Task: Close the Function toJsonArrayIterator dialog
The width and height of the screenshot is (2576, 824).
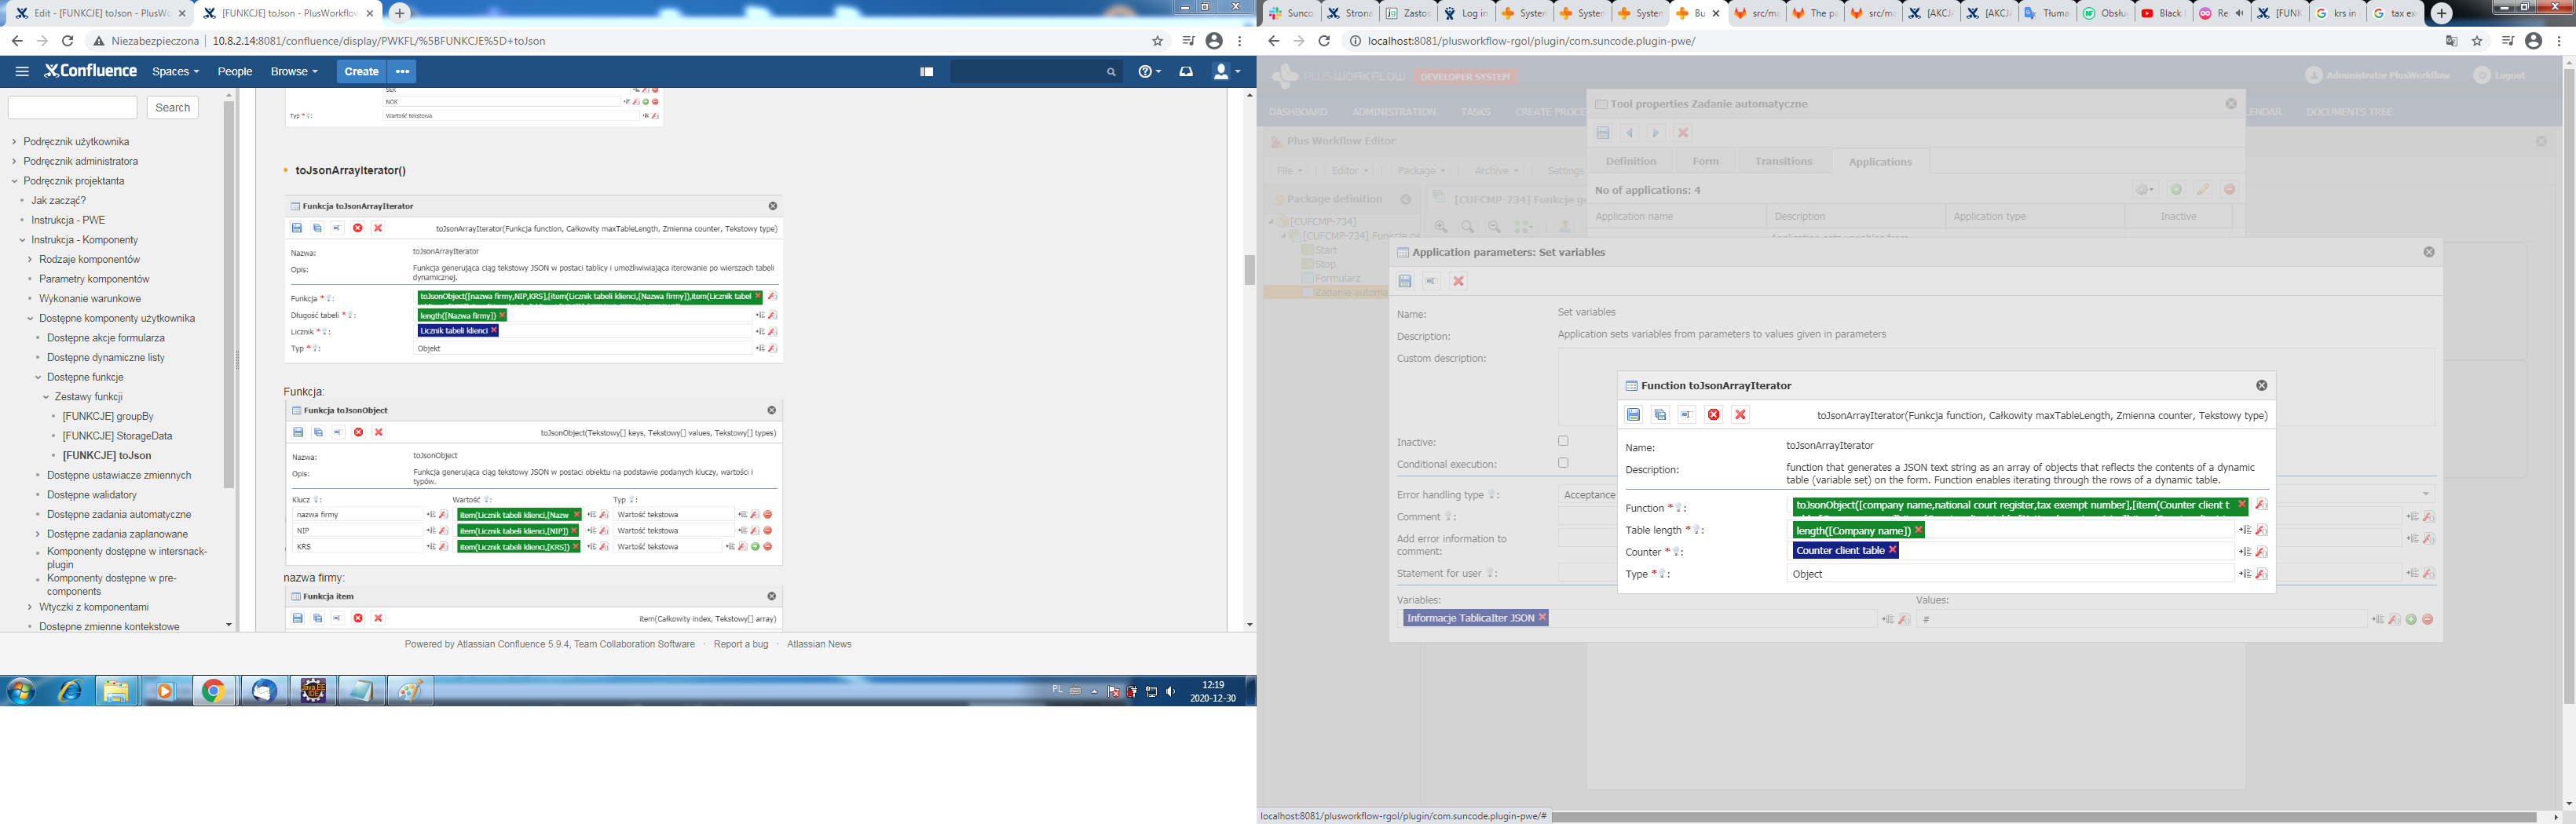Action: 2262,385
